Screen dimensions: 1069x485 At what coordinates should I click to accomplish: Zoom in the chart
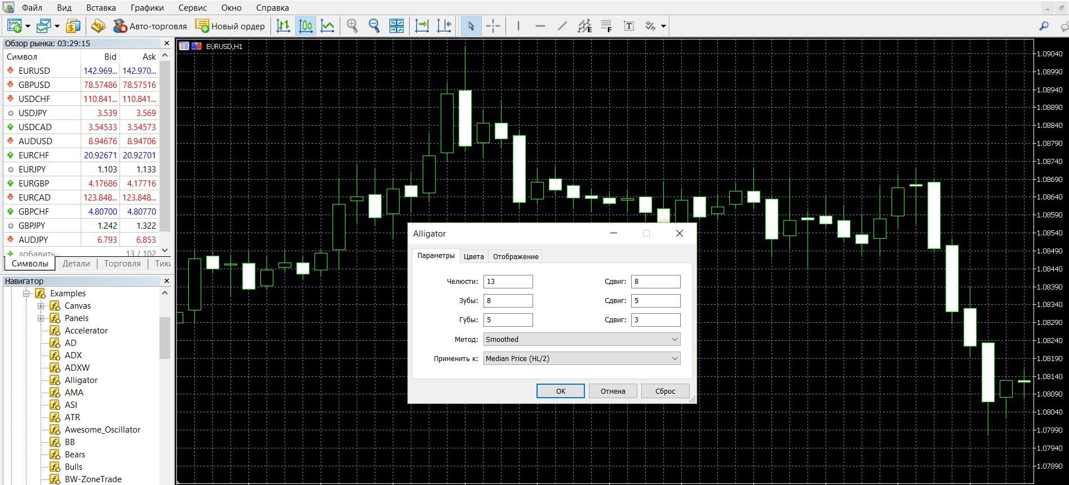[352, 26]
